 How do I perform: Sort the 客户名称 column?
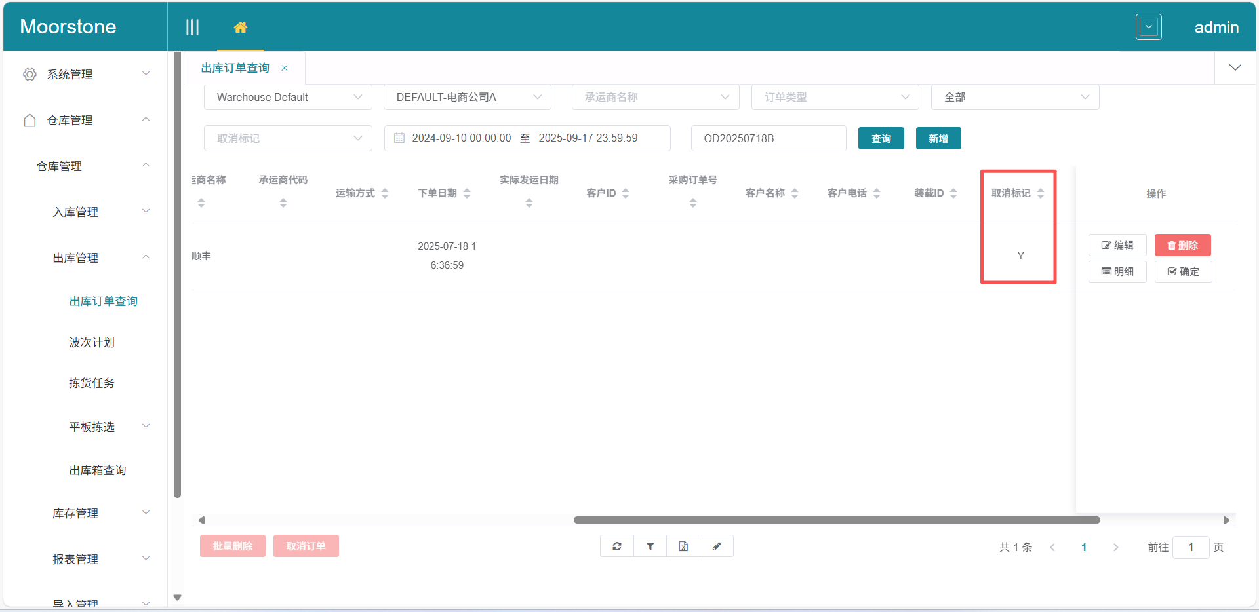pyautogui.click(x=795, y=193)
